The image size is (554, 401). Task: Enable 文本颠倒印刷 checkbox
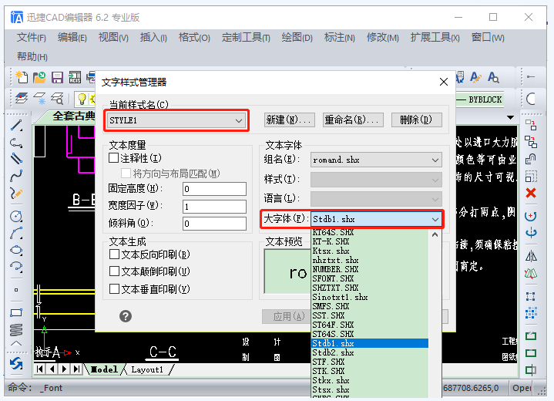coord(114,271)
